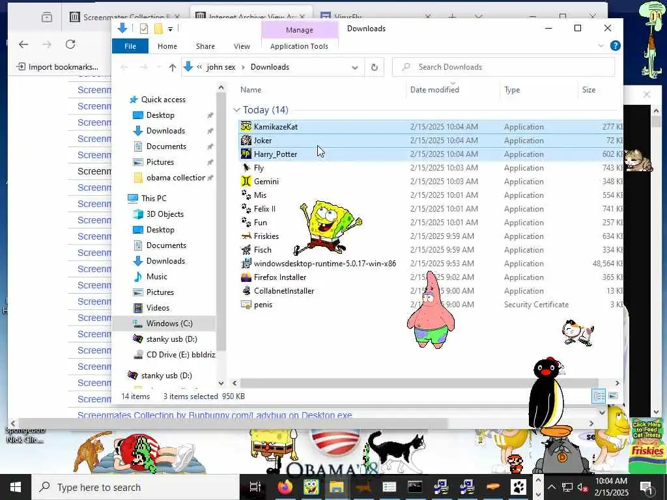The width and height of the screenshot is (667, 500).
Task: Open Customize Quick Access Toolbar dropdown
Action: tap(170, 29)
